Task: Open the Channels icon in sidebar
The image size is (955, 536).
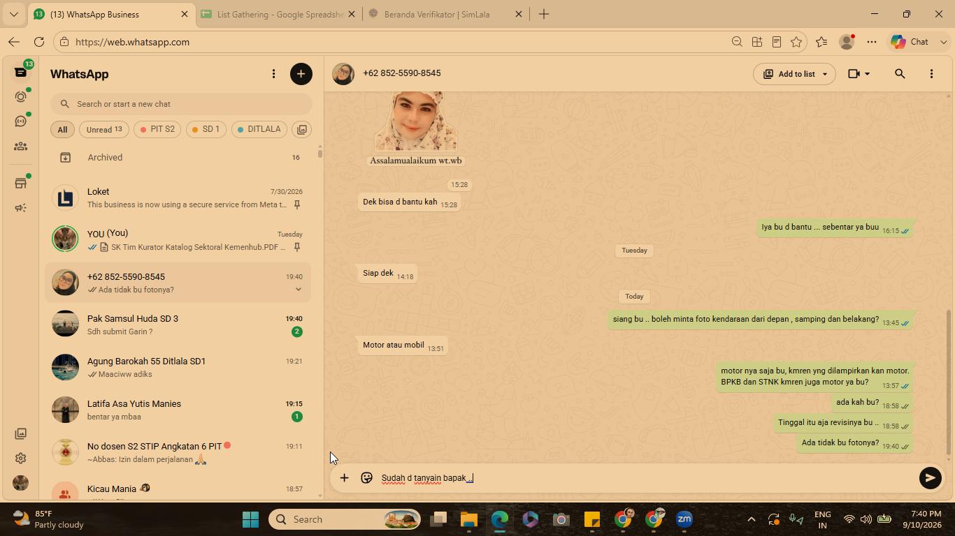Action: point(20,121)
